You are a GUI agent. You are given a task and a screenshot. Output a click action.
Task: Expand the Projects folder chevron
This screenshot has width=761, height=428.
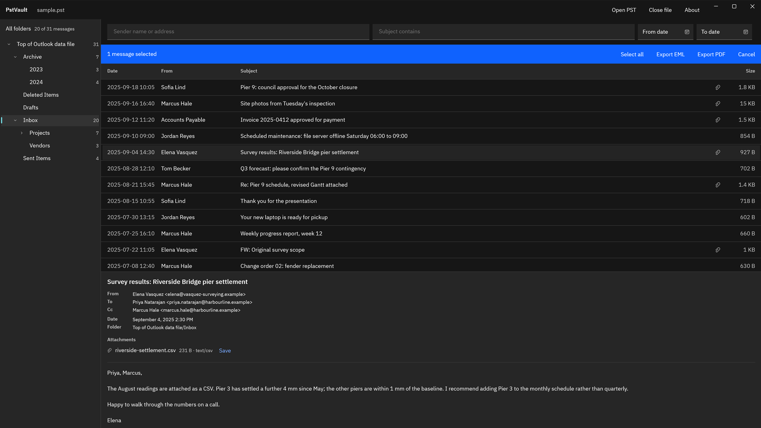22,133
